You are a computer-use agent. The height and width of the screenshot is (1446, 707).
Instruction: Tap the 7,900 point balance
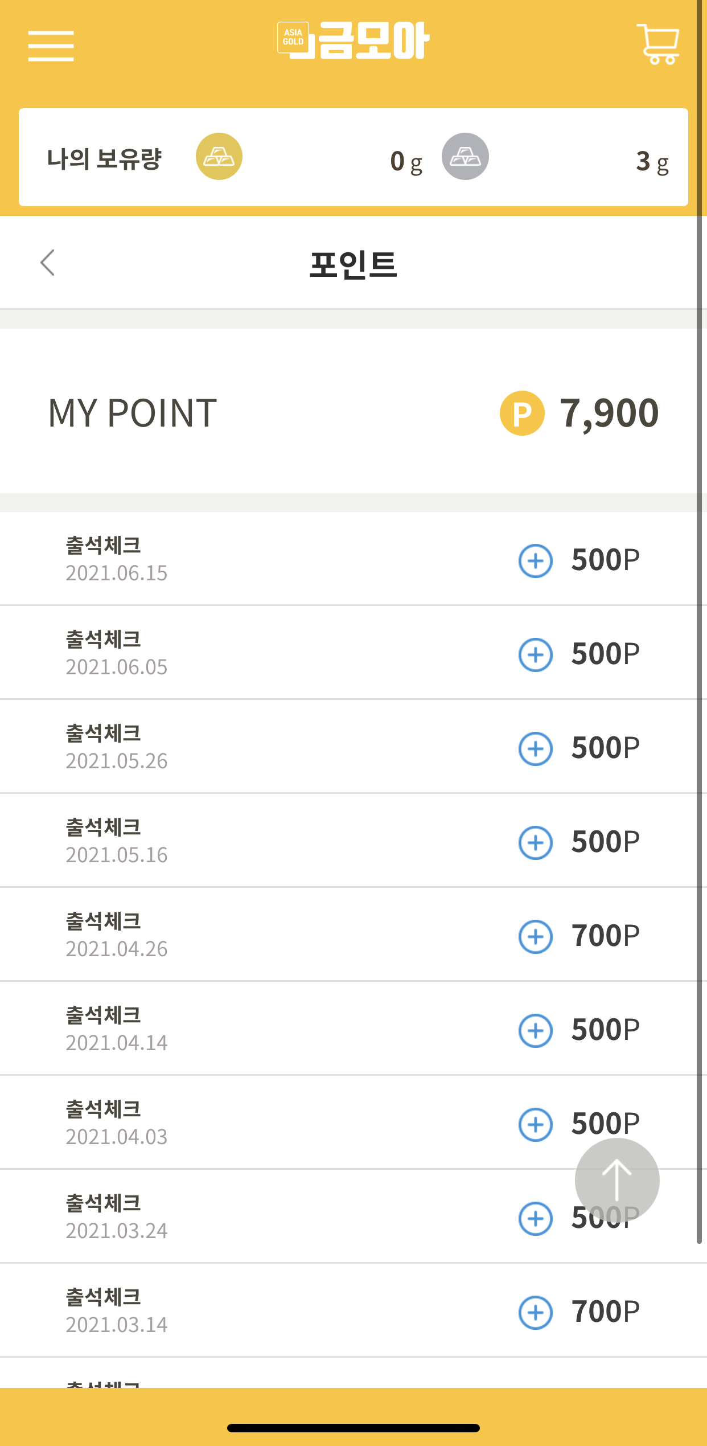click(609, 413)
